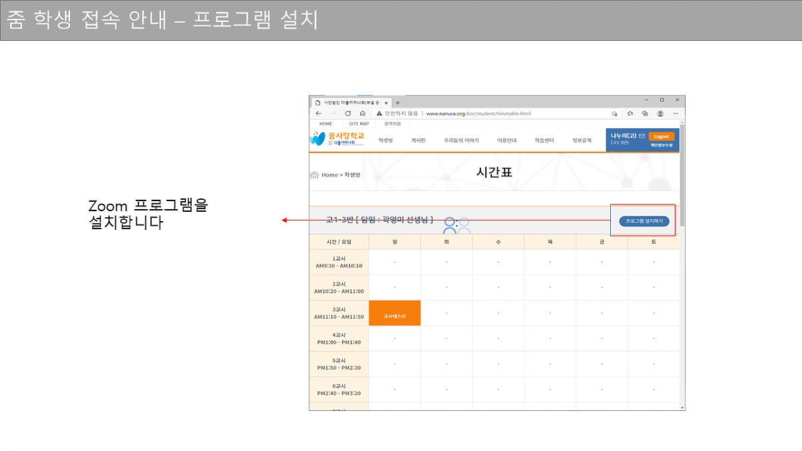
Task: Click the orange Logout button
Action: [x=661, y=136]
